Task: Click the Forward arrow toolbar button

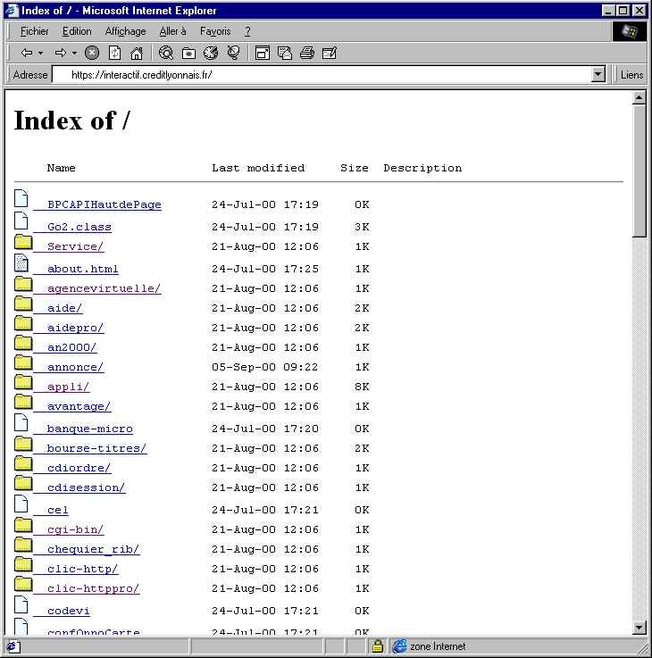Action: 61,53
